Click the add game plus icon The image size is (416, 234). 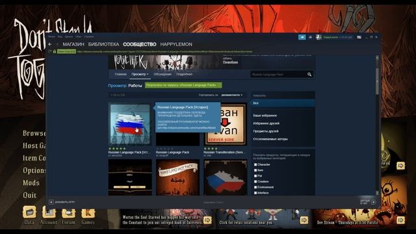(x=51, y=202)
